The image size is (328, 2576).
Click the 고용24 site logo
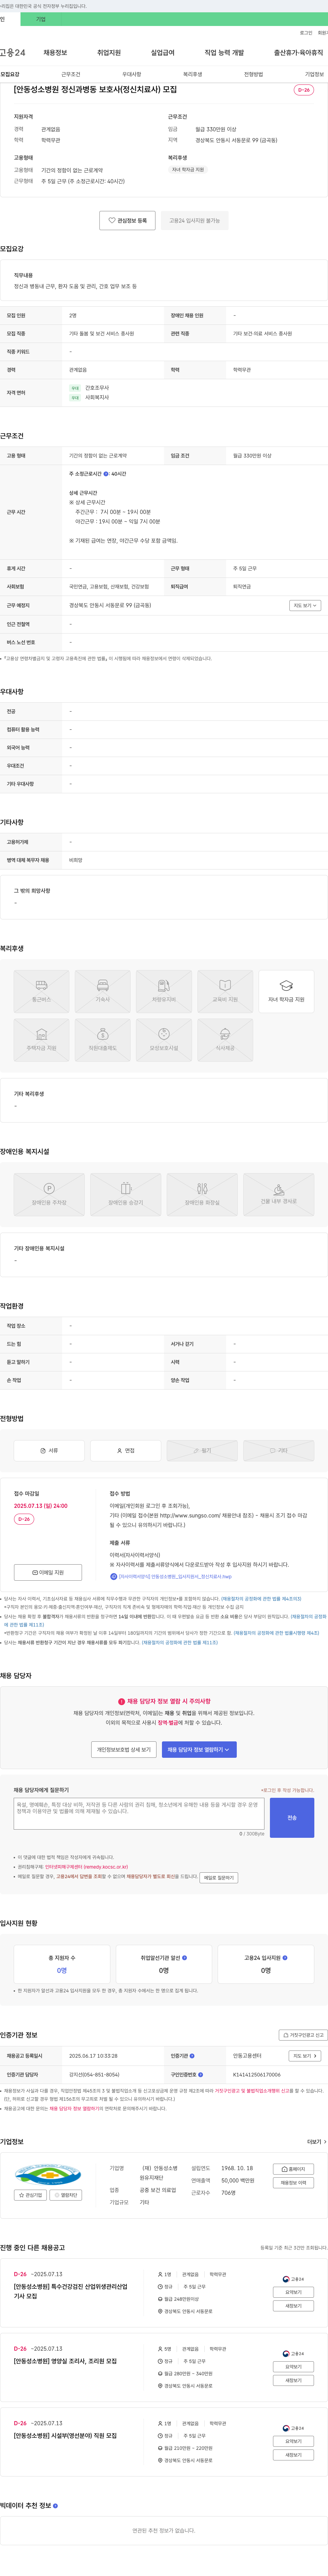[13, 53]
